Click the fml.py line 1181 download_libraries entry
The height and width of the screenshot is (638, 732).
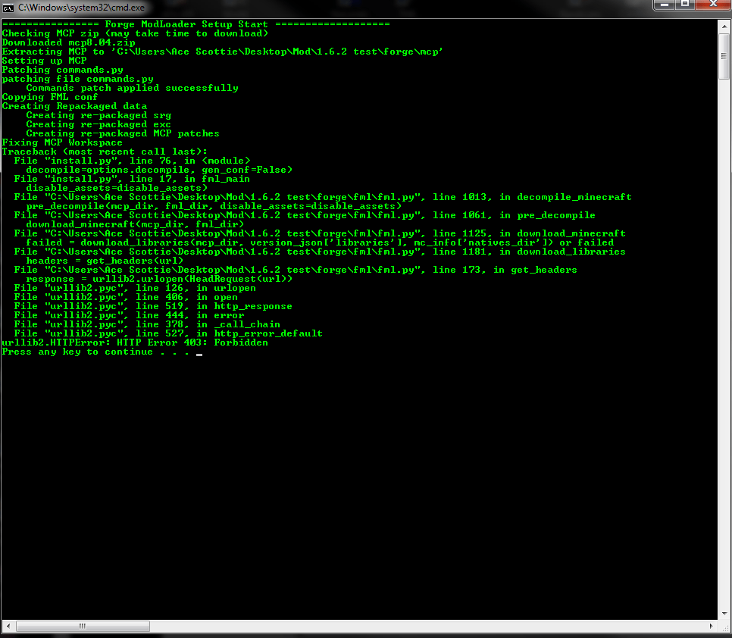320,252
